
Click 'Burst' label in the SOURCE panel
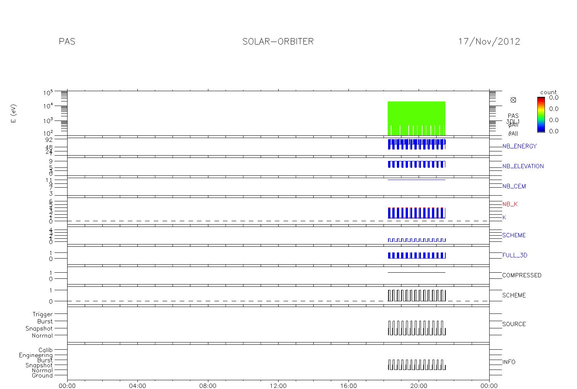(x=45, y=321)
